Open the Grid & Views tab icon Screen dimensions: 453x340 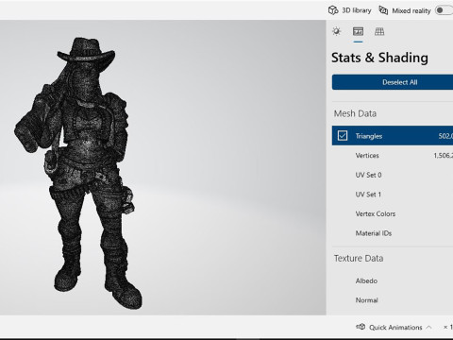tap(379, 31)
